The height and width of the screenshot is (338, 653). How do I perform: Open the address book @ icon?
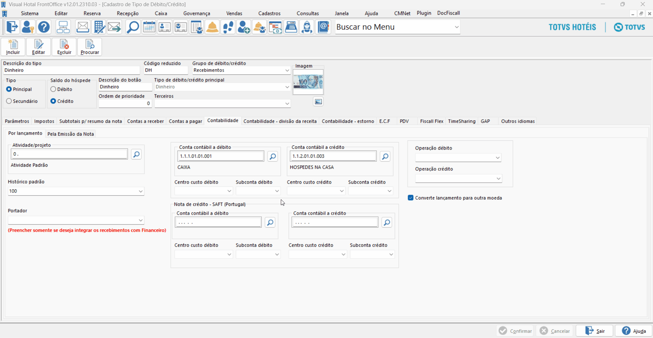(323, 27)
